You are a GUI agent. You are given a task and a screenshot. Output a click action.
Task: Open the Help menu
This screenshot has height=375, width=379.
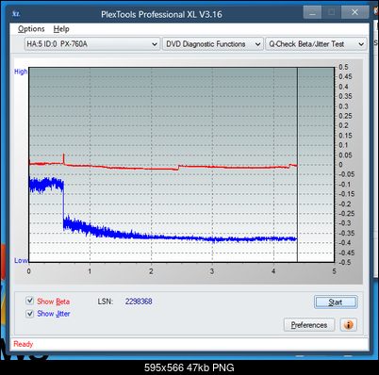pos(61,29)
